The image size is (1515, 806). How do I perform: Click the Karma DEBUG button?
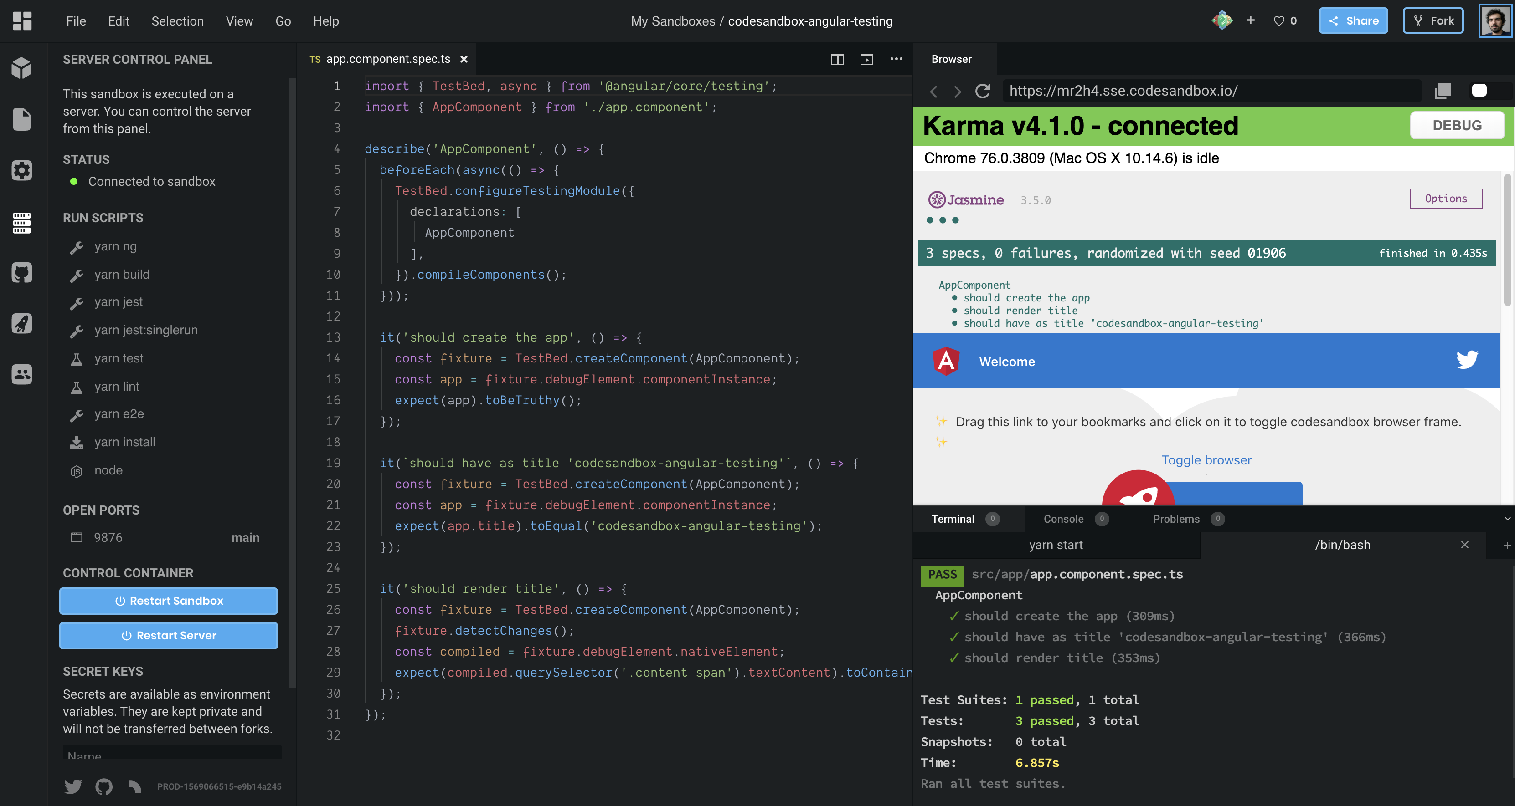pyautogui.click(x=1457, y=125)
